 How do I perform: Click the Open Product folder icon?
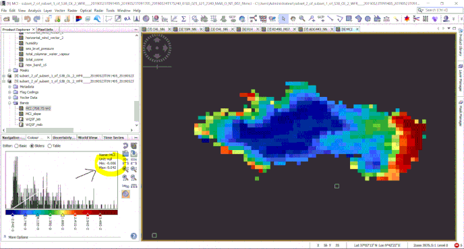[x=7, y=19]
